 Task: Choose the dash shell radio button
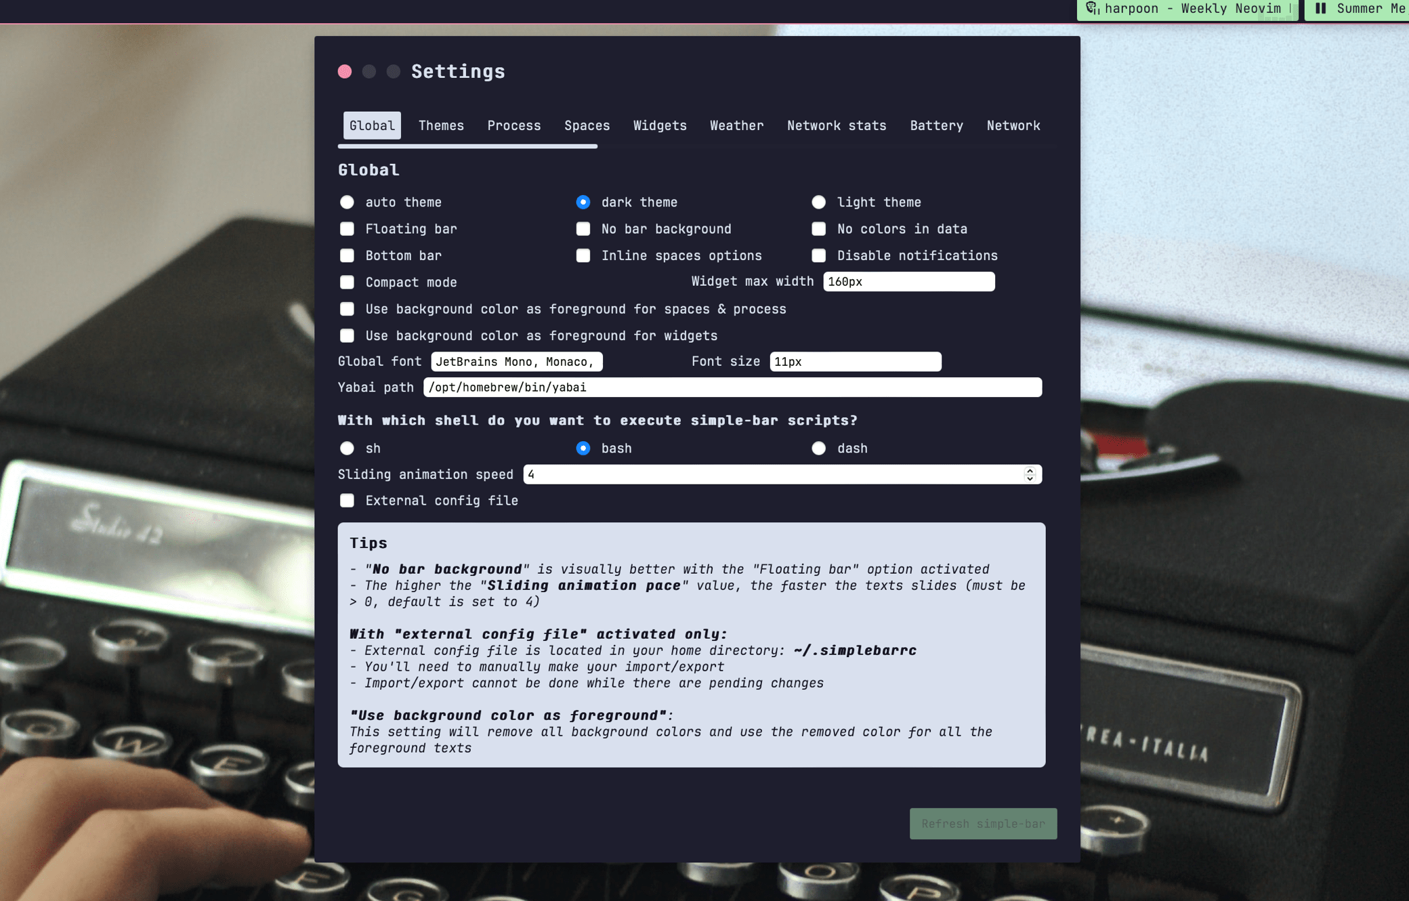pyautogui.click(x=818, y=448)
